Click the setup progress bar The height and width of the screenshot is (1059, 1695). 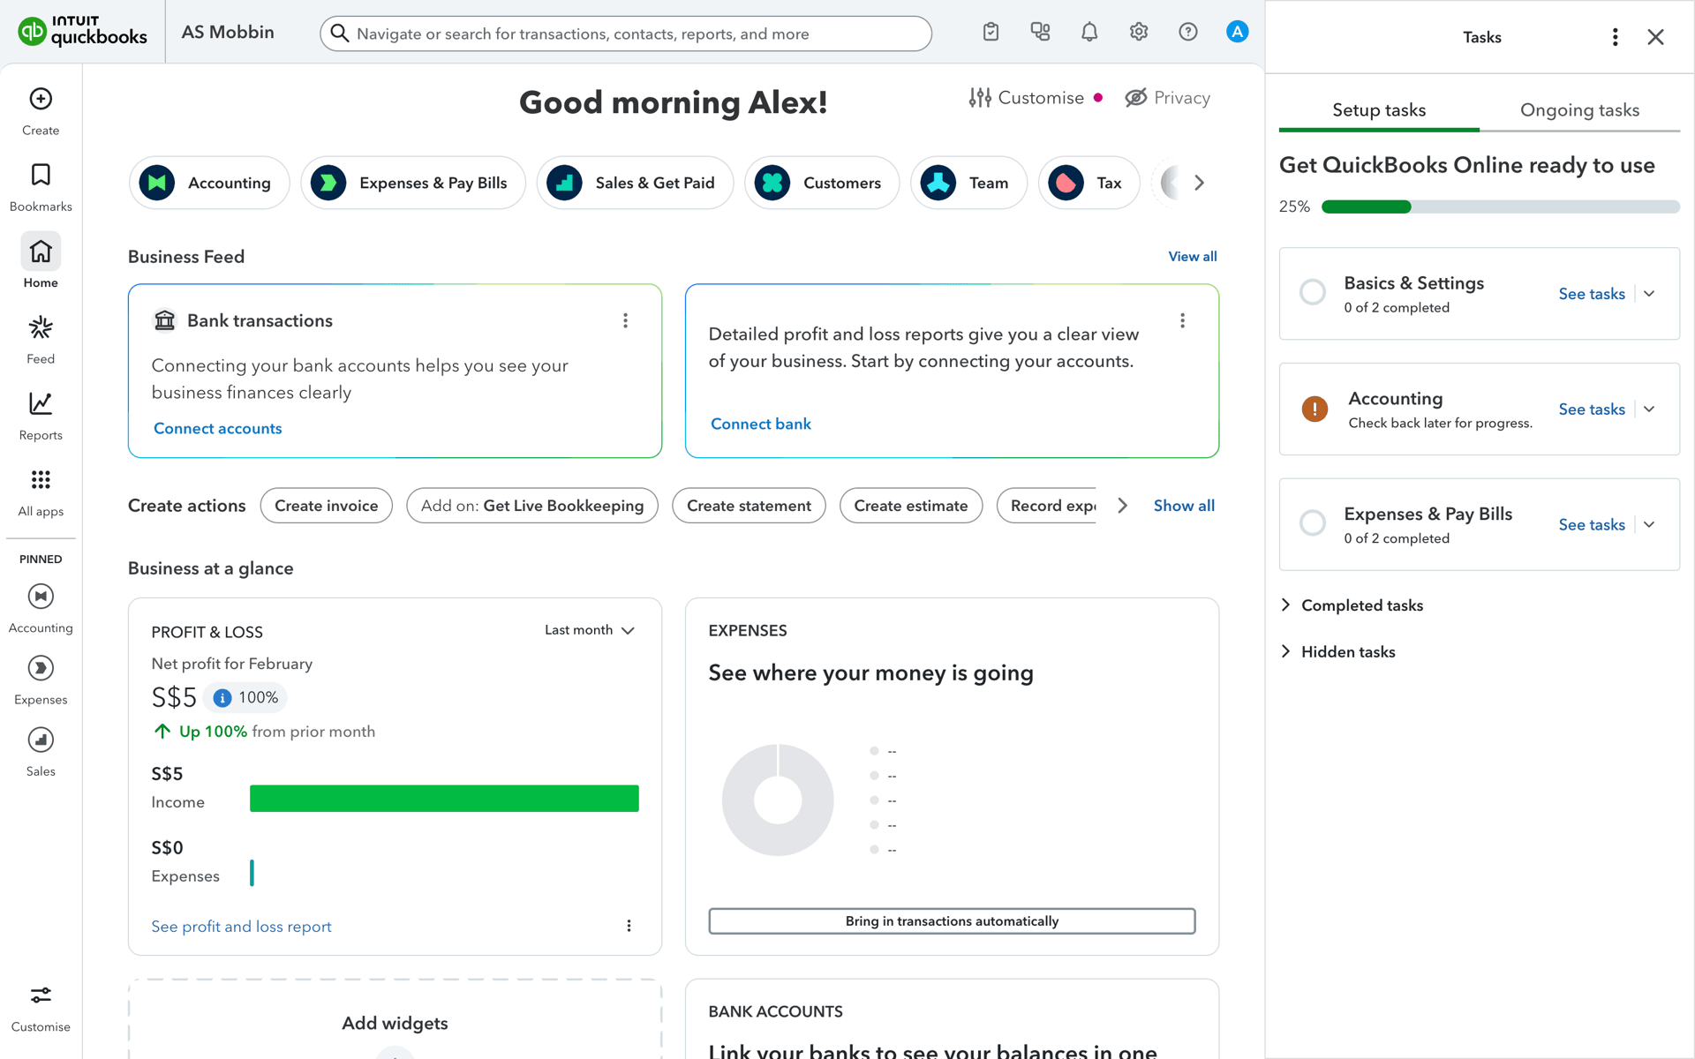coord(1500,207)
